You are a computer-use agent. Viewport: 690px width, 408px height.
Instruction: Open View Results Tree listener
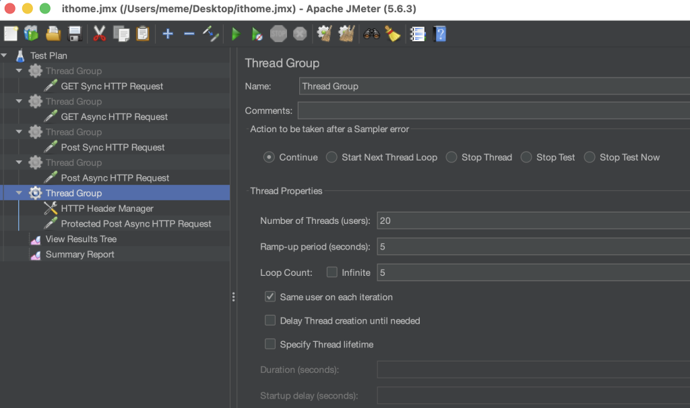tap(81, 239)
